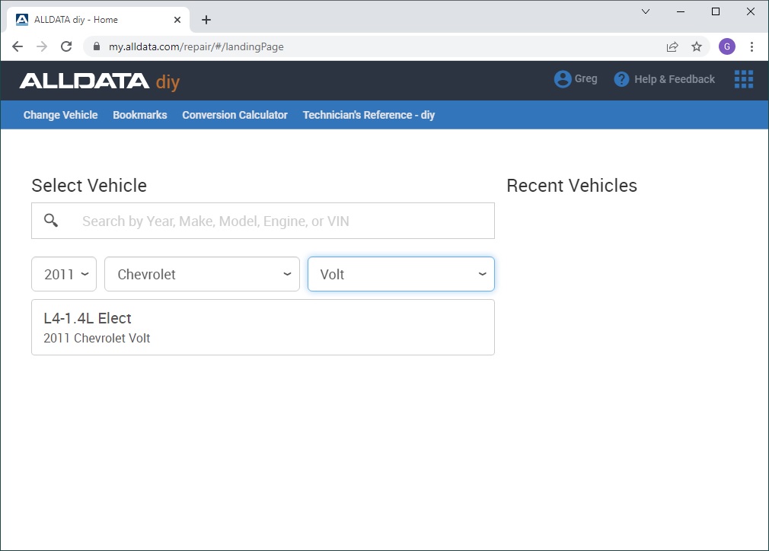Click the search magnifier icon
This screenshot has width=769, height=551.
[x=51, y=221]
